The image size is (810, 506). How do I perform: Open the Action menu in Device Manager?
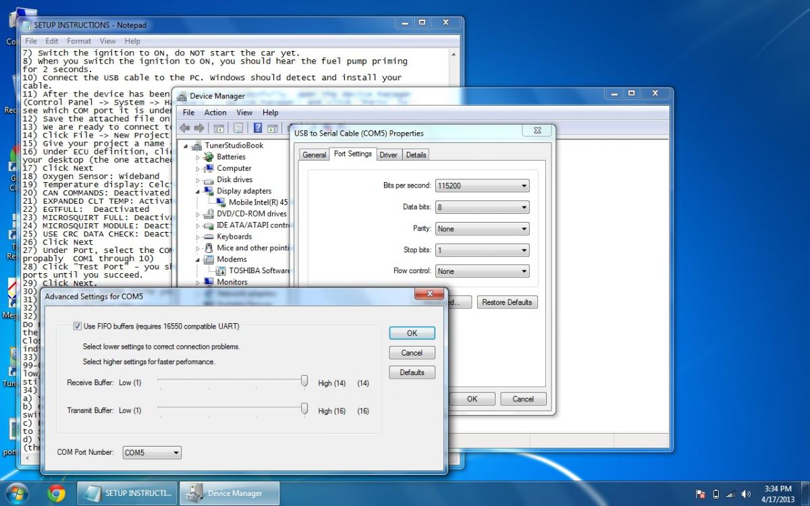215,113
